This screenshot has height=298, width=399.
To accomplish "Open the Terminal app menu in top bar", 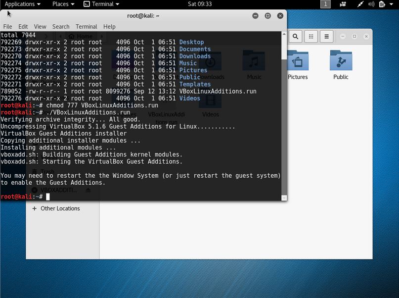I will (101, 4).
